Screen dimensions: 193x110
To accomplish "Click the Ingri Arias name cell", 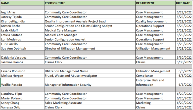I will (x=22, y=12).
